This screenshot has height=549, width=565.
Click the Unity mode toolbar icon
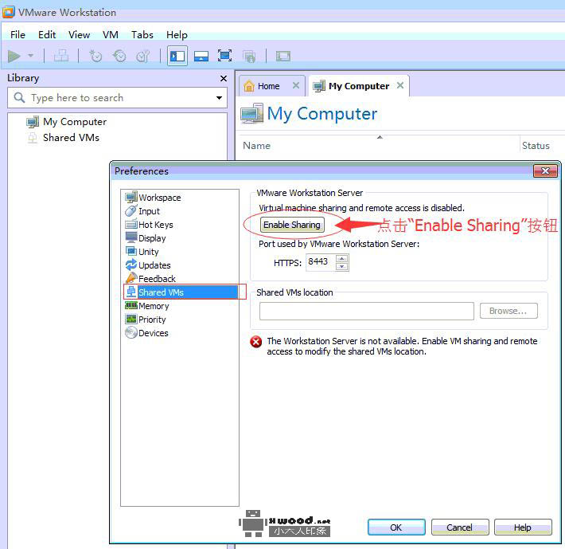click(249, 57)
